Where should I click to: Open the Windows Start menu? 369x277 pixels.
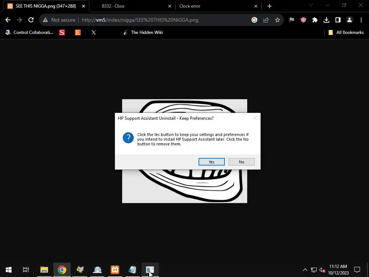point(9,269)
